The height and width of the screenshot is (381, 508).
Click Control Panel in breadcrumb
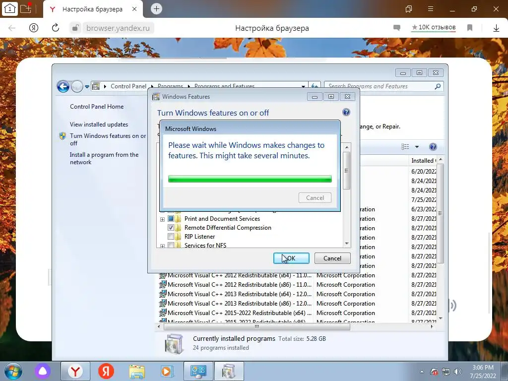click(x=128, y=86)
